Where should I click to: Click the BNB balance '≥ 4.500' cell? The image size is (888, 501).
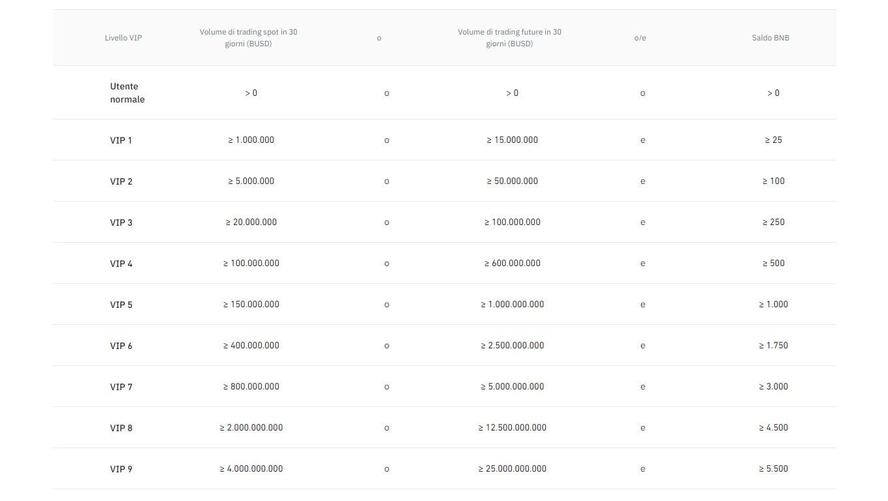(774, 427)
